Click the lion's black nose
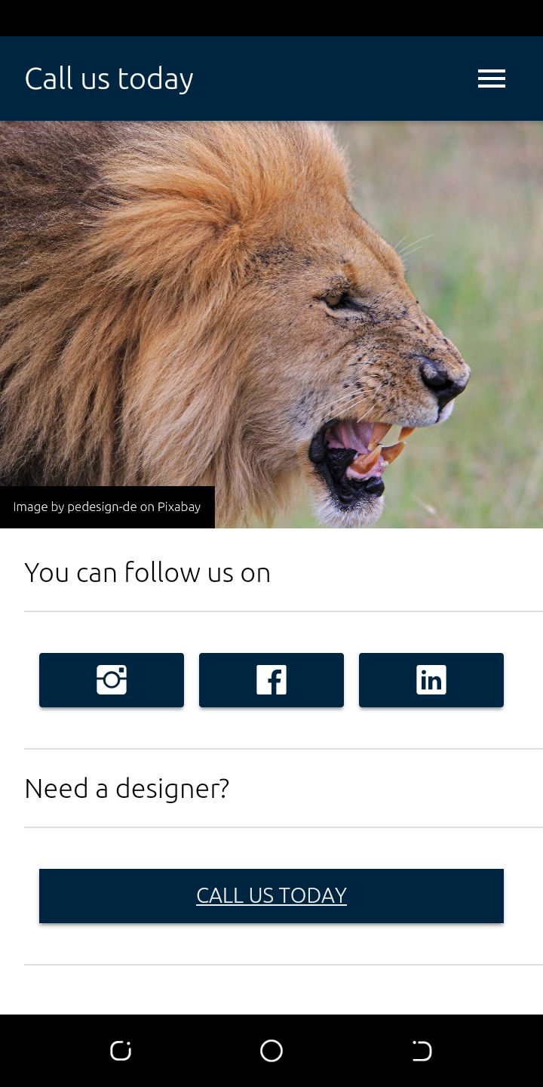Viewport: 543px width, 1087px height. tap(441, 377)
